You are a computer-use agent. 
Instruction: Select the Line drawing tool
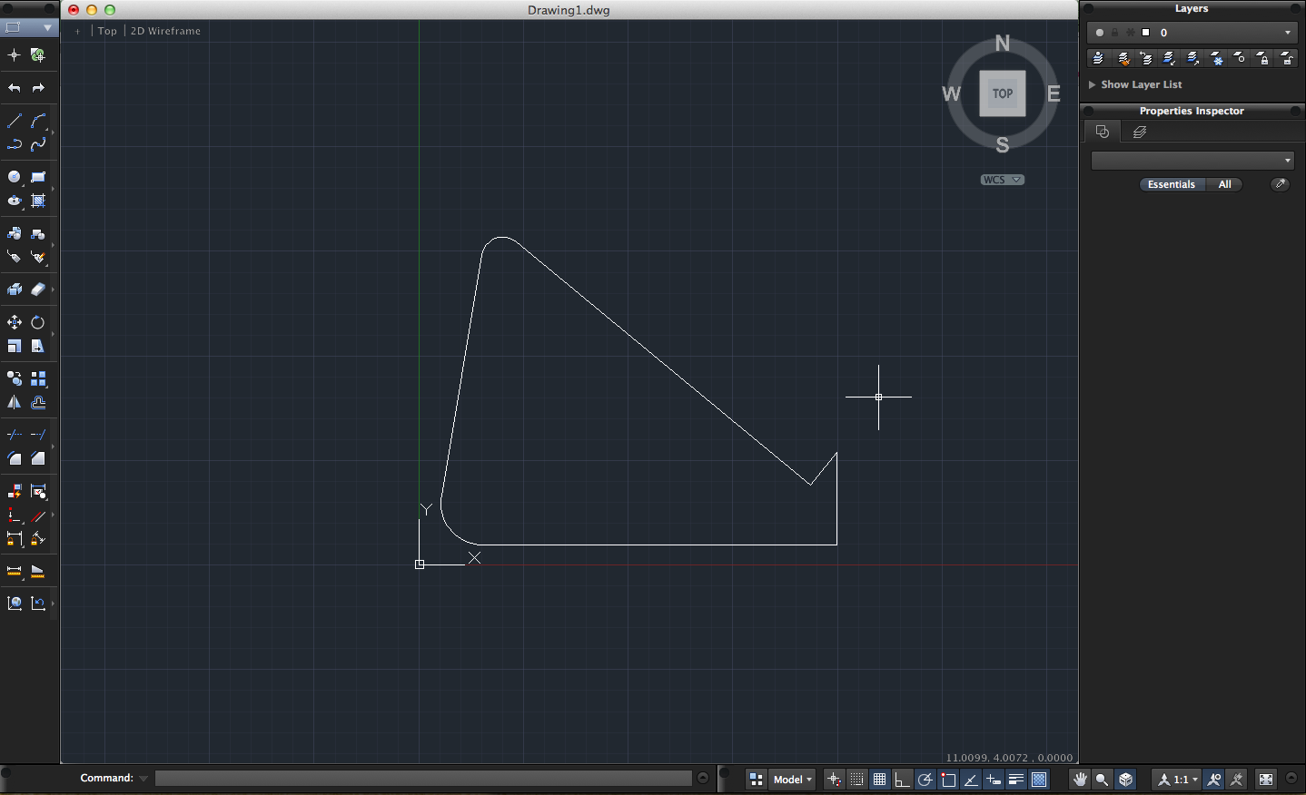(15, 121)
